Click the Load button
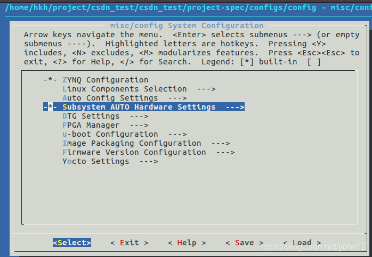Screen dimensions: 372x257 [302, 243]
